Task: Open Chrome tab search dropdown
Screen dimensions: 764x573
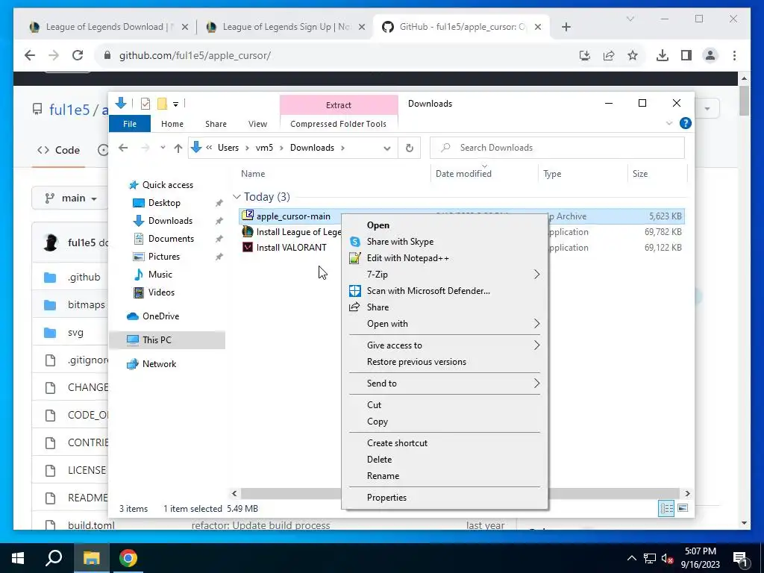Action: 630,19
